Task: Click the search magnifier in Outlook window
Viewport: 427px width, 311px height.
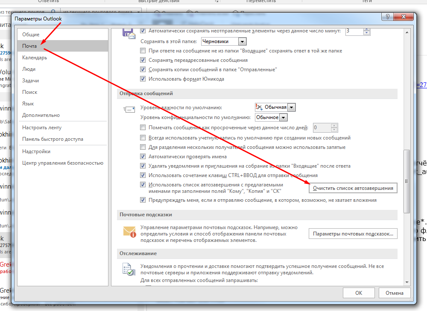Action: click(x=53, y=12)
